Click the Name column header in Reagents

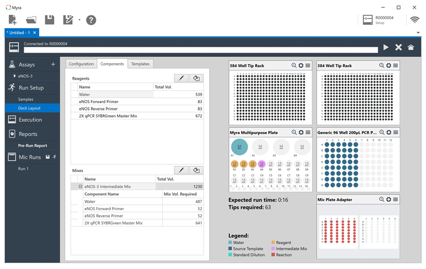[x=115, y=87]
